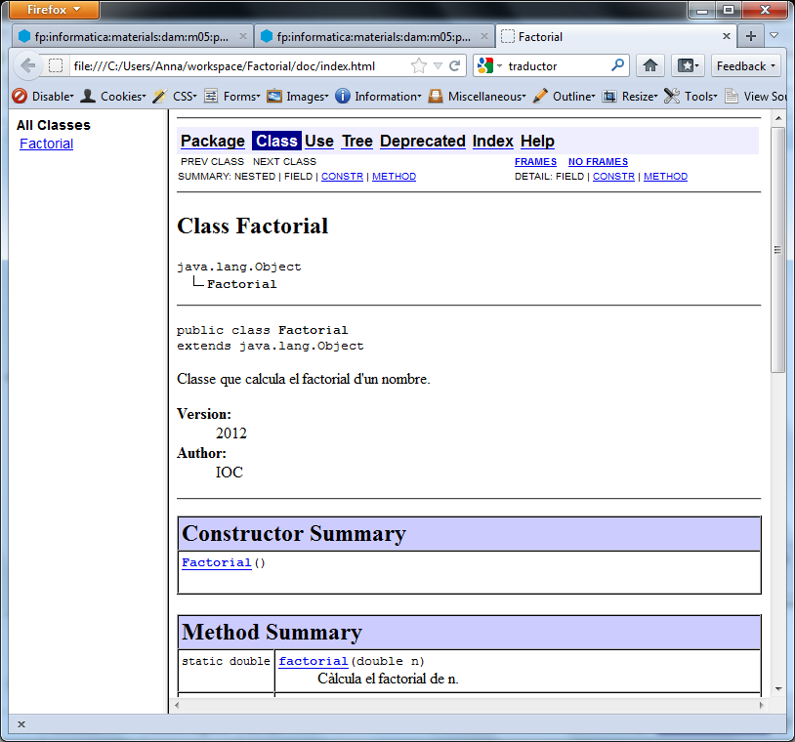This screenshot has width=795, height=742.
Task: Click the Factorial class link in sidebar
Action: click(46, 144)
